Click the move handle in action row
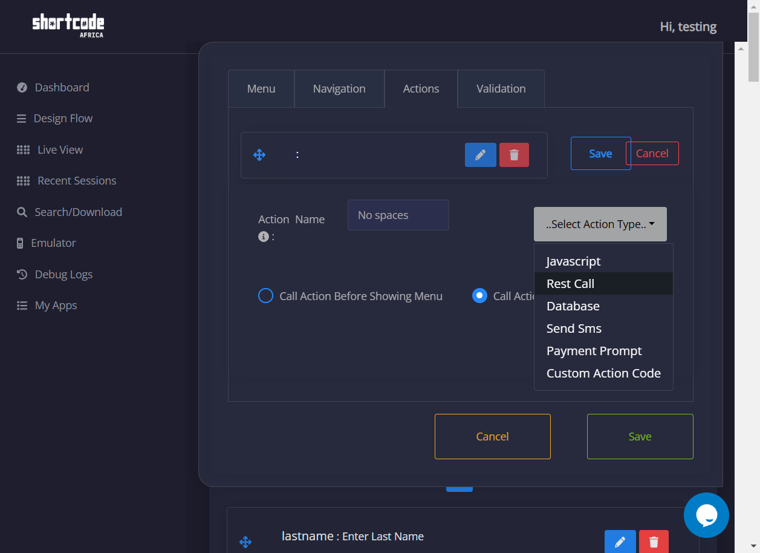 (259, 155)
